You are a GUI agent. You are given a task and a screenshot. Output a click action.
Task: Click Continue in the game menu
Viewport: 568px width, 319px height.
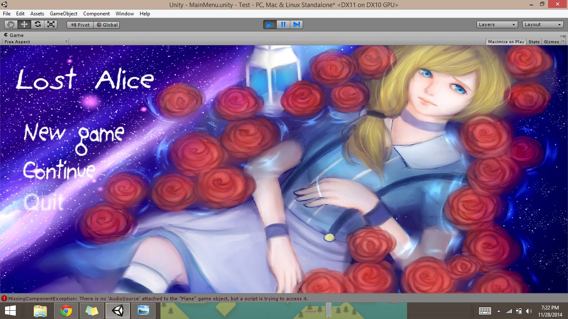pos(59,170)
